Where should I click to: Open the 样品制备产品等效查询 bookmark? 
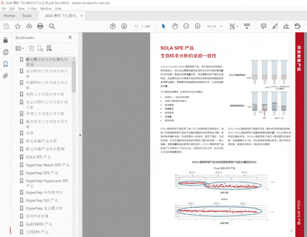(x=45, y=149)
